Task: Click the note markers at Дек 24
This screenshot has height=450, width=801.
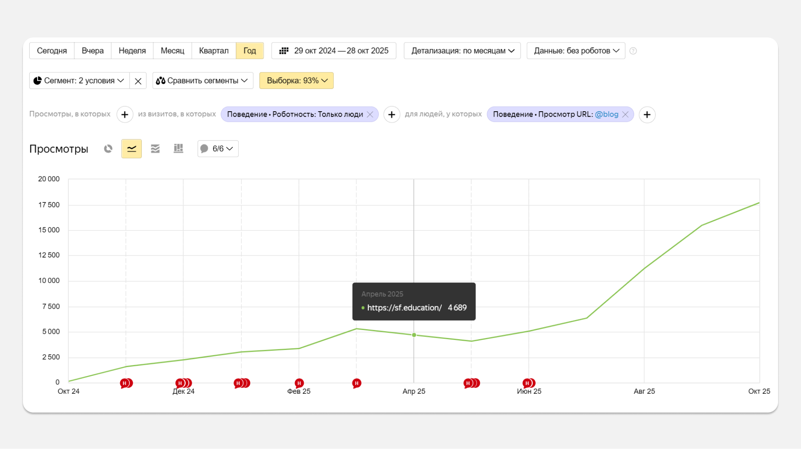Action: (x=184, y=383)
